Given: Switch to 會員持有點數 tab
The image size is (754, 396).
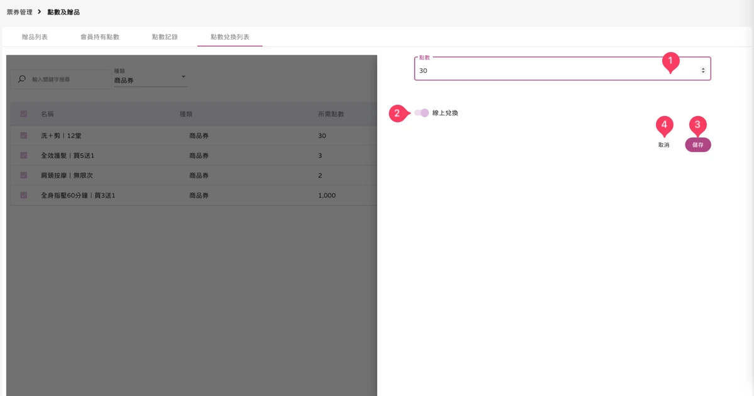Looking at the screenshot, I should point(100,37).
